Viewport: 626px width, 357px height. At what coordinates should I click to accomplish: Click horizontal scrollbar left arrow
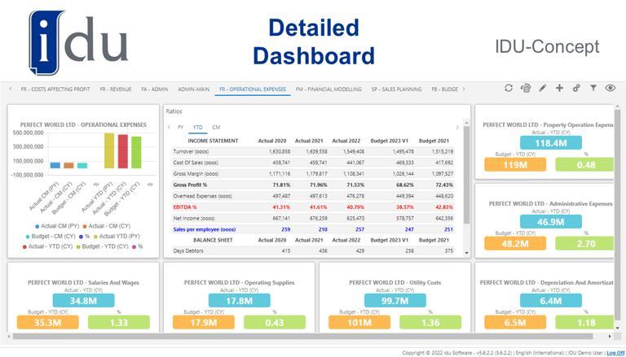tap(10, 337)
